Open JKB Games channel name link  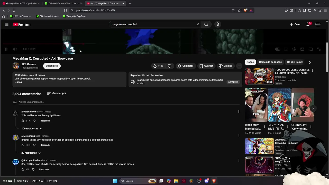pos(29,64)
